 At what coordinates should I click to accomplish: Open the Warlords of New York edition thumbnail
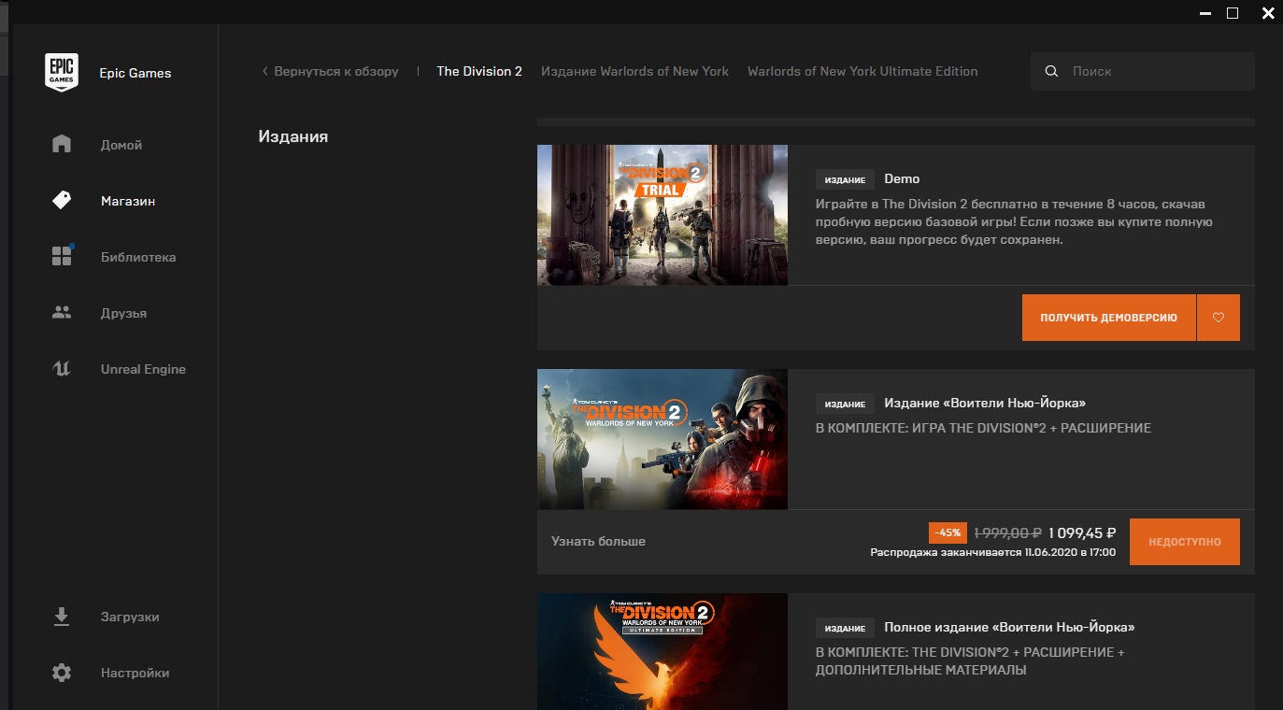(663, 439)
